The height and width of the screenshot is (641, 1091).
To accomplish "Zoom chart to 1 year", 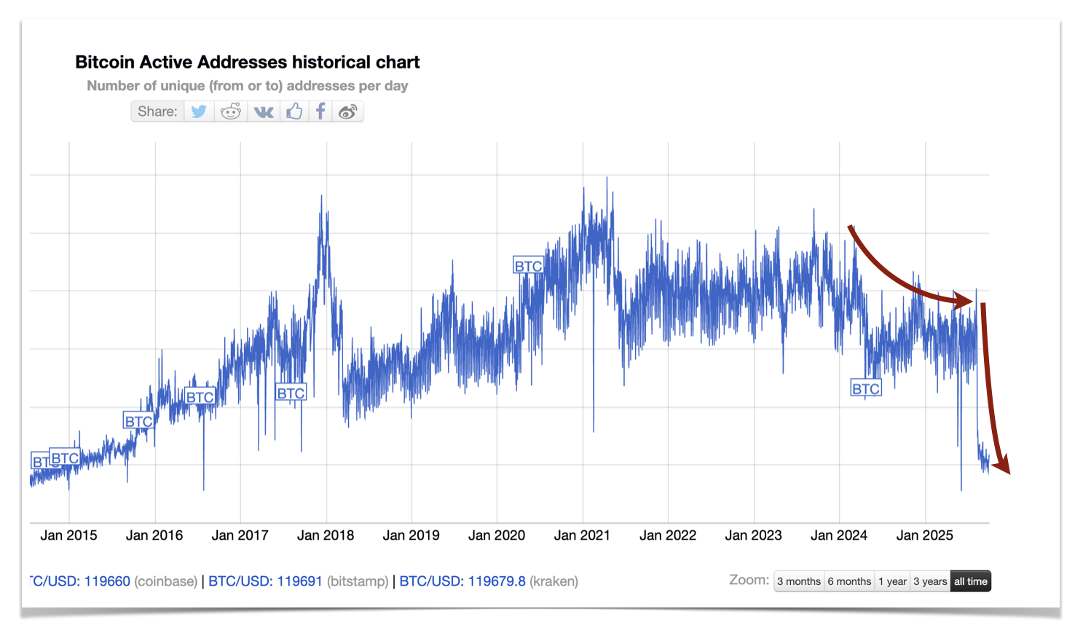I will [892, 581].
